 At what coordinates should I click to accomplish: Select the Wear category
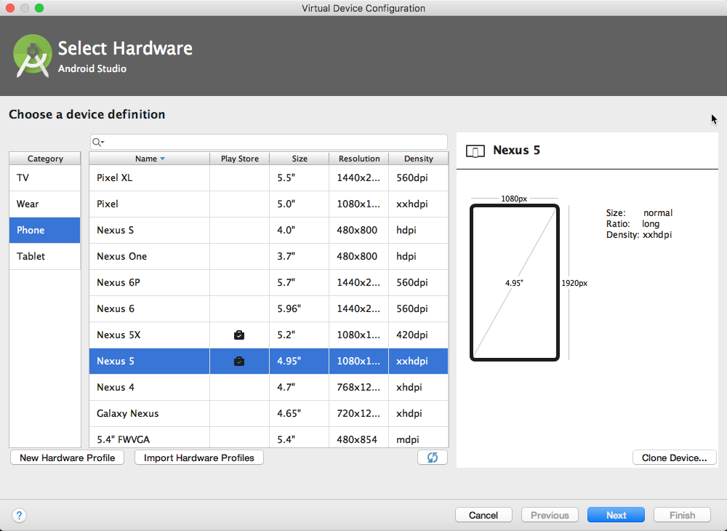point(45,204)
